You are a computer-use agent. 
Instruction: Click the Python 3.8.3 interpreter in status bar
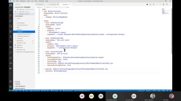[x=35, y=91]
